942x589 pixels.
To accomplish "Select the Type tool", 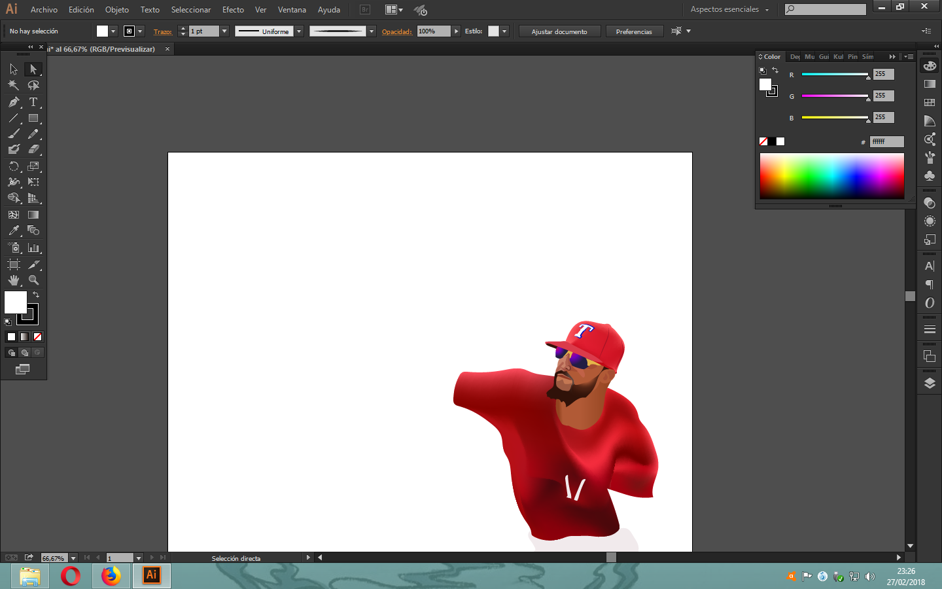I will point(33,102).
